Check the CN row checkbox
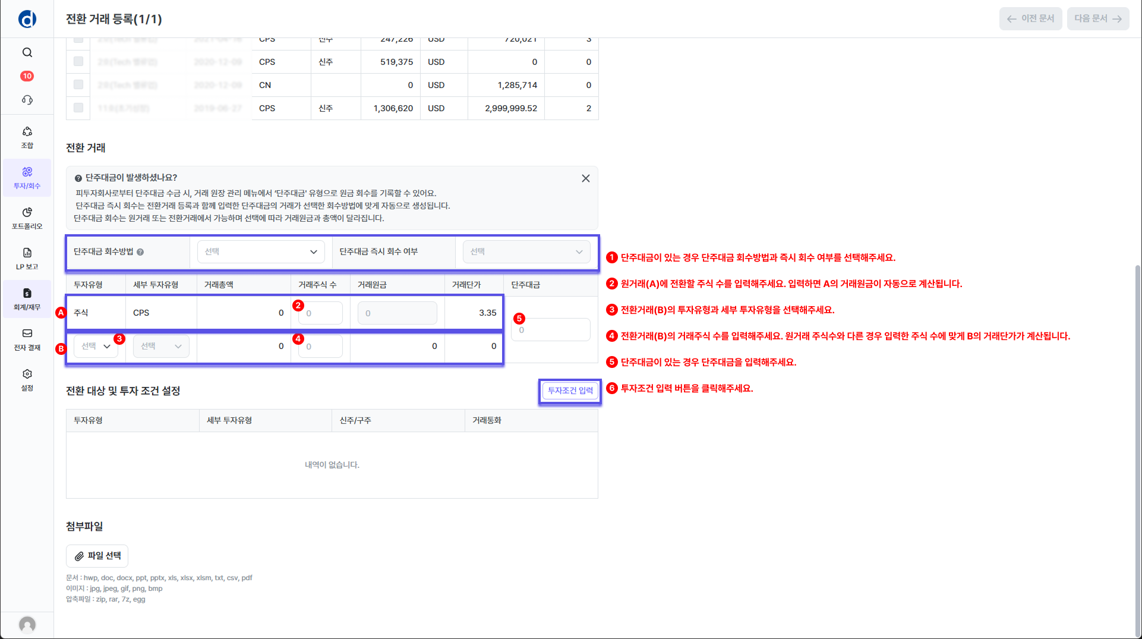Screen dimensions: 1142x639 click(78, 84)
